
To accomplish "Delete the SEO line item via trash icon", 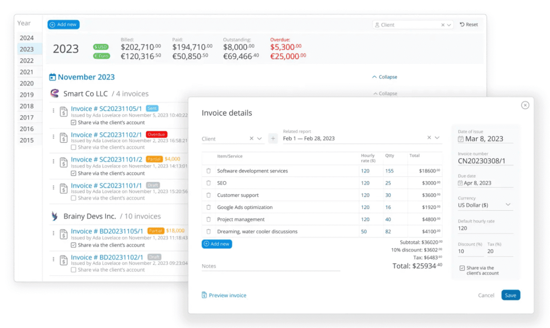I will [208, 183].
